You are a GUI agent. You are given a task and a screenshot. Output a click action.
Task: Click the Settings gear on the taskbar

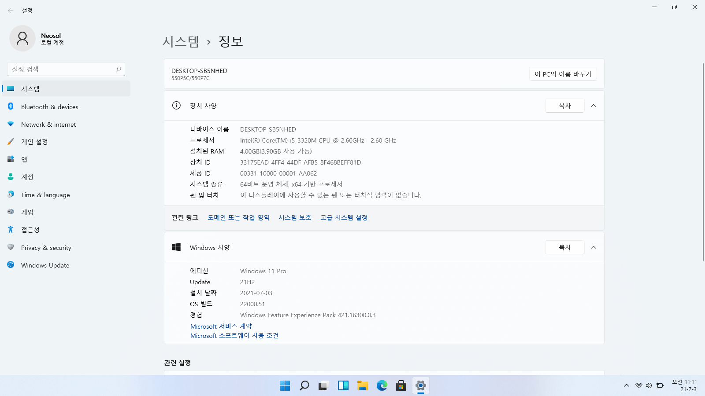[x=421, y=386]
